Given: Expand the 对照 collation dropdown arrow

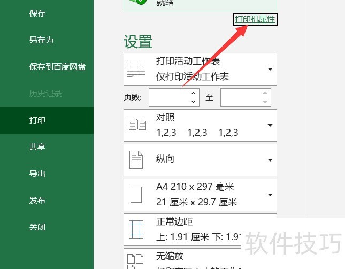Looking at the screenshot, I should [270, 125].
